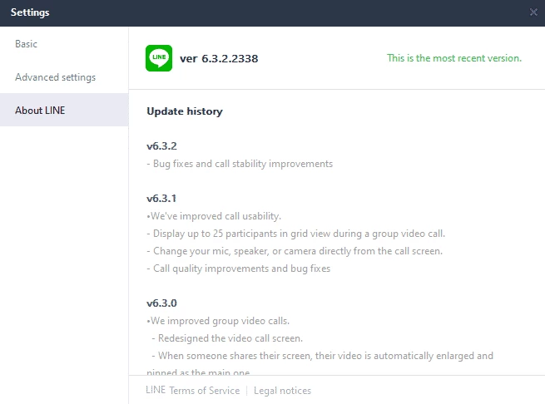Select the About LINE tab
Image resolution: width=545 pixels, height=404 pixels.
(40, 111)
